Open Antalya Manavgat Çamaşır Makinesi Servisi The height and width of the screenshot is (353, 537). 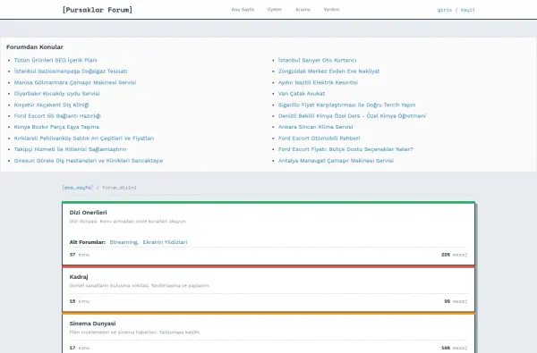[336, 161]
